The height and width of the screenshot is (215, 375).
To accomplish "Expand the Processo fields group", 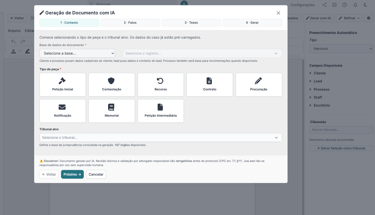I will pyautogui.click(x=320, y=89).
